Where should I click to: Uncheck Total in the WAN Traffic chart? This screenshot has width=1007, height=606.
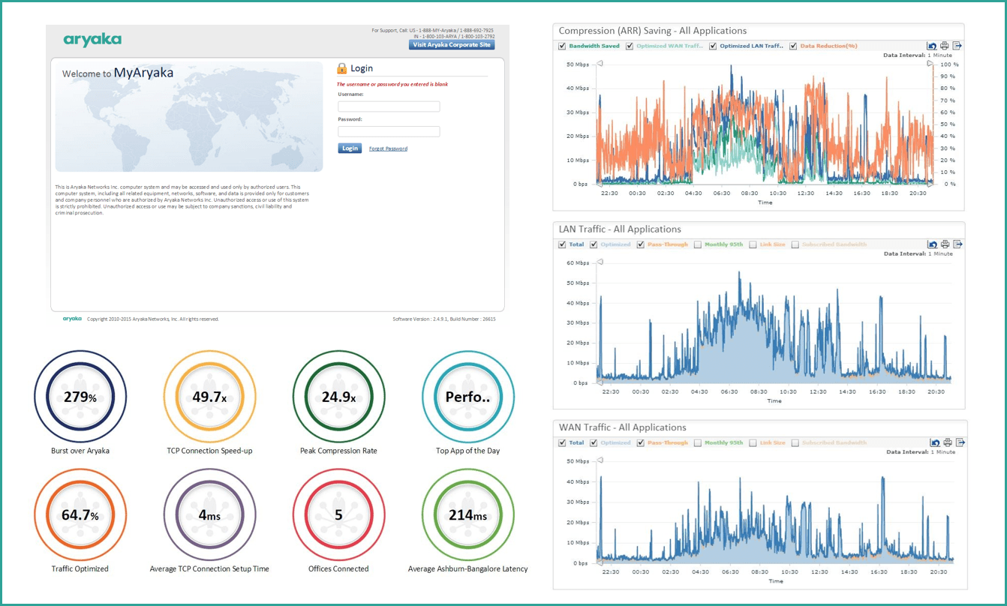[x=562, y=442]
